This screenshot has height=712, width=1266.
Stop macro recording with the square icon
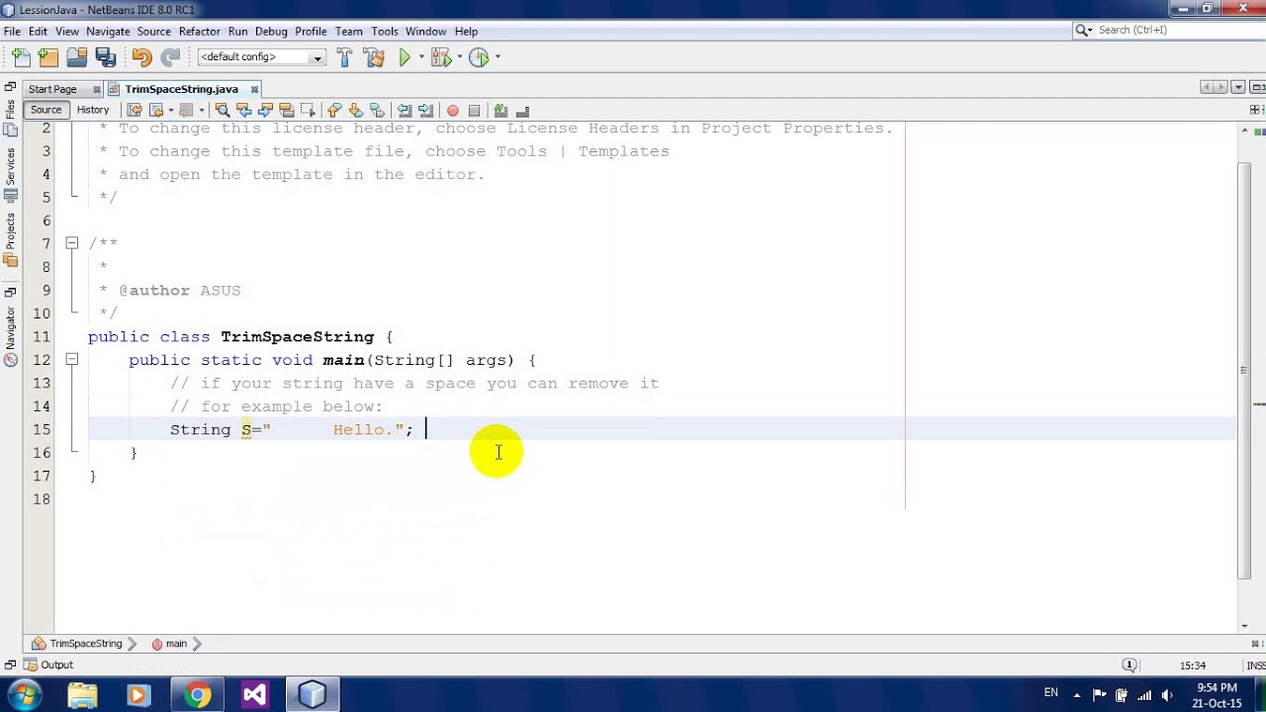pos(474,110)
